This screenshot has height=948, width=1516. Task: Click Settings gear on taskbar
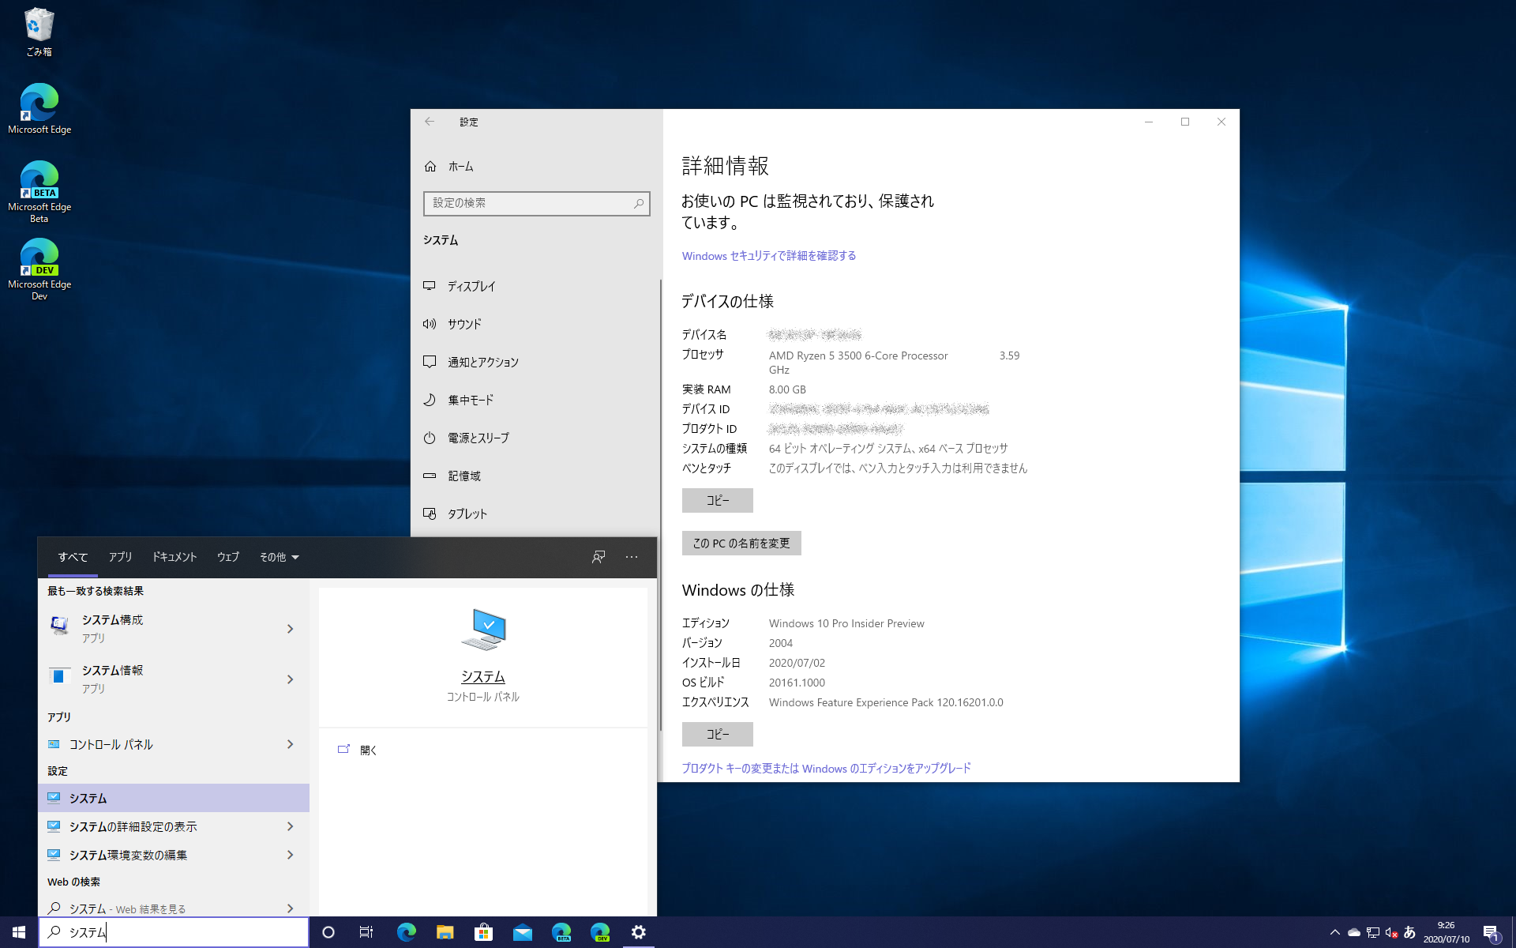coord(638,932)
